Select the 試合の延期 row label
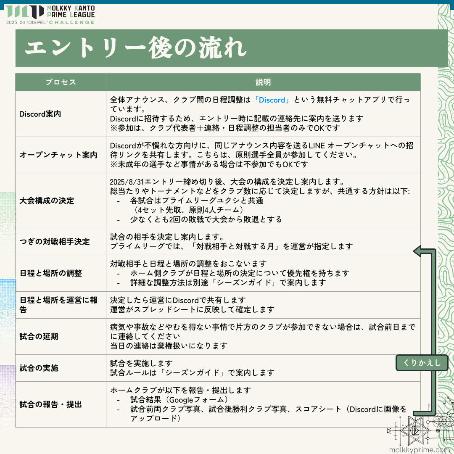 pos(39,336)
